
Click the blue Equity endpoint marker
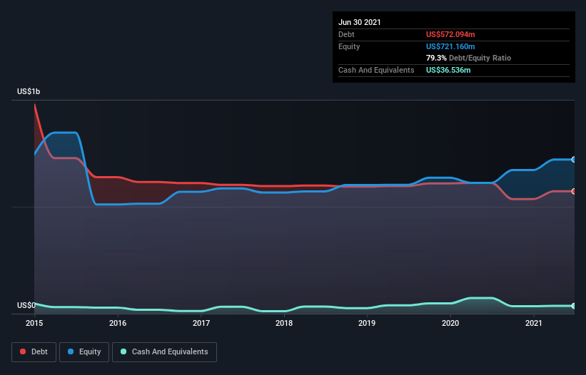pyautogui.click(x=574, y=160)
